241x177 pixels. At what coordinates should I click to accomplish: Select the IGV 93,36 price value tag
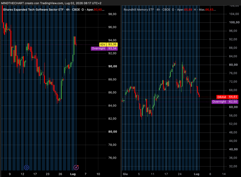(x=112, y=44)
